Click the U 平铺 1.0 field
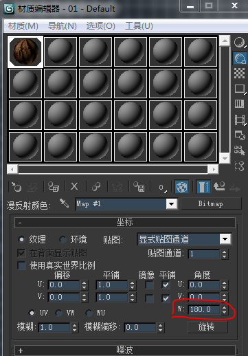The width and height of the screenshot is (248, 356). click(111, 285)
